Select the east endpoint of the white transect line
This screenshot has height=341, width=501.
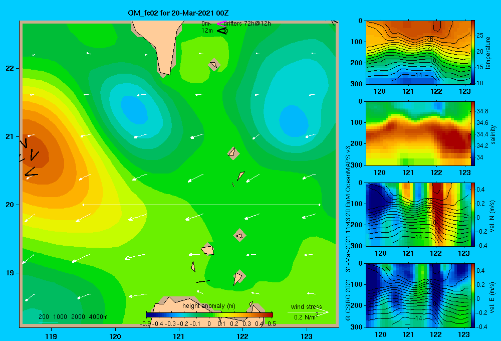[x=320, y=205]
